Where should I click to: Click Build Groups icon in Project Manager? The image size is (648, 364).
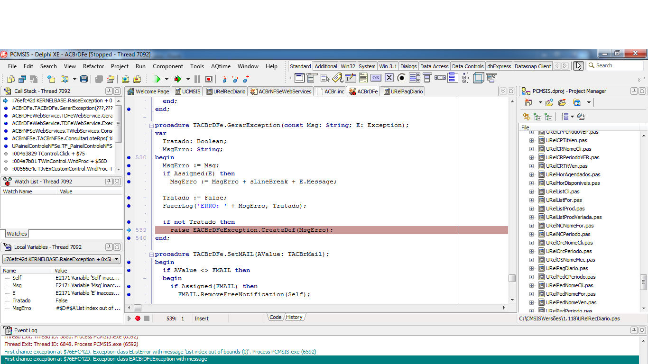(581, 116)
